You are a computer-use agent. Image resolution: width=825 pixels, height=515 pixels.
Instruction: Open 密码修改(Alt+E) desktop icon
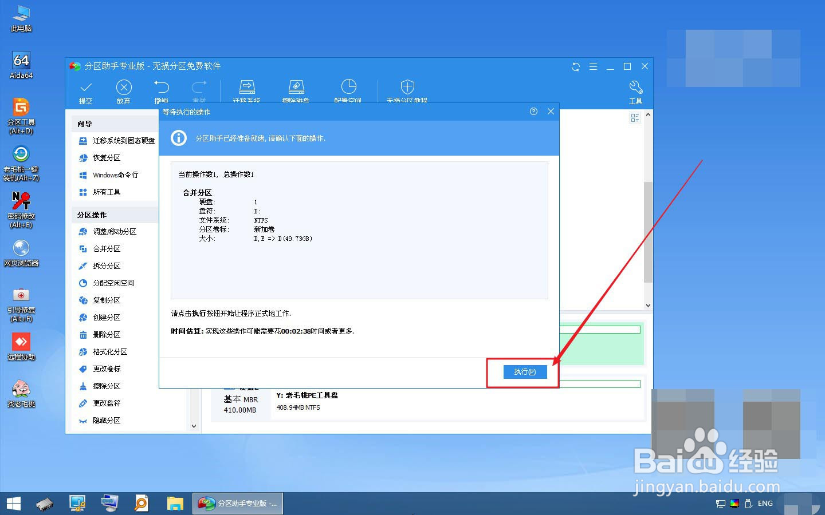tap(21, 210)
